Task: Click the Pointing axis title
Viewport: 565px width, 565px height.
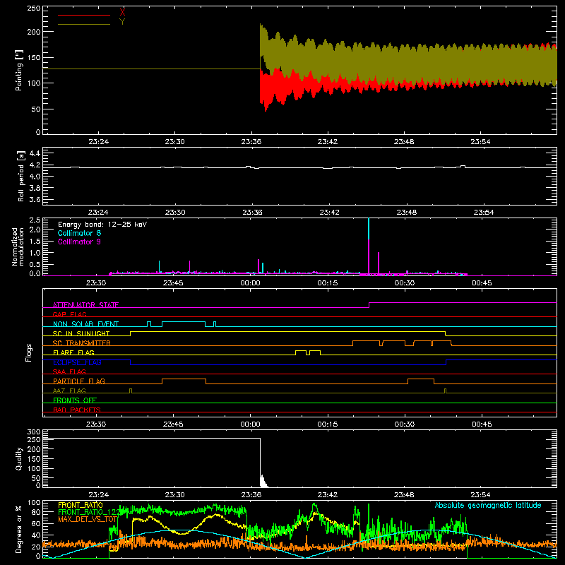Action: coord(19,70)
